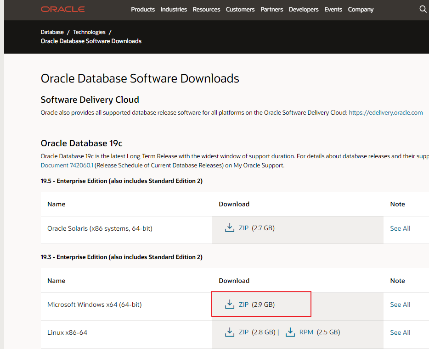Open the Developers menu
Screen dimensions: 429x349
tap(304, 9)
